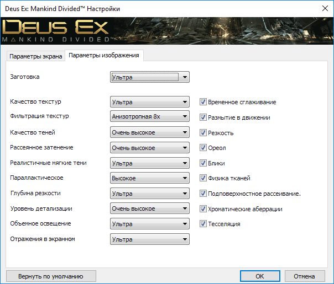Image resolution: width=334 pixels, height=284 pixels.
Task: Select the Параметры изображения tab
Action: coord(104,56)
